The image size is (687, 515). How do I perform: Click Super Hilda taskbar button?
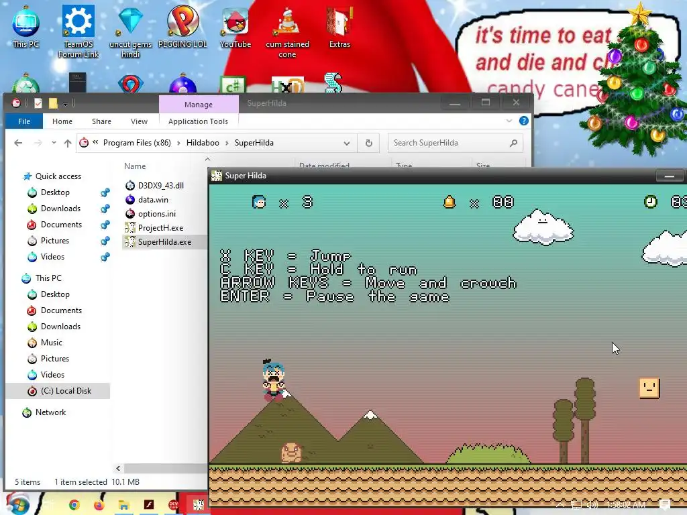198,505
